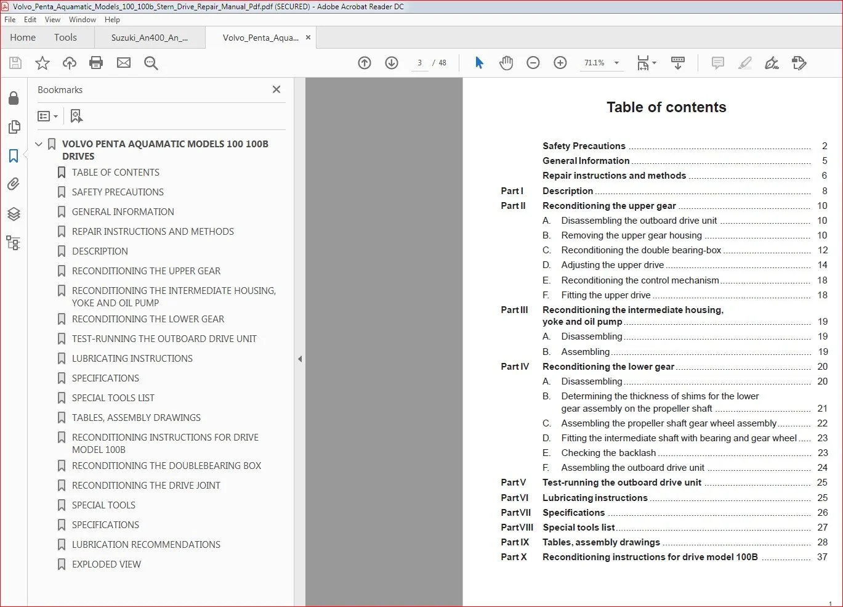Select the Highlight text tool

(745, 63)
